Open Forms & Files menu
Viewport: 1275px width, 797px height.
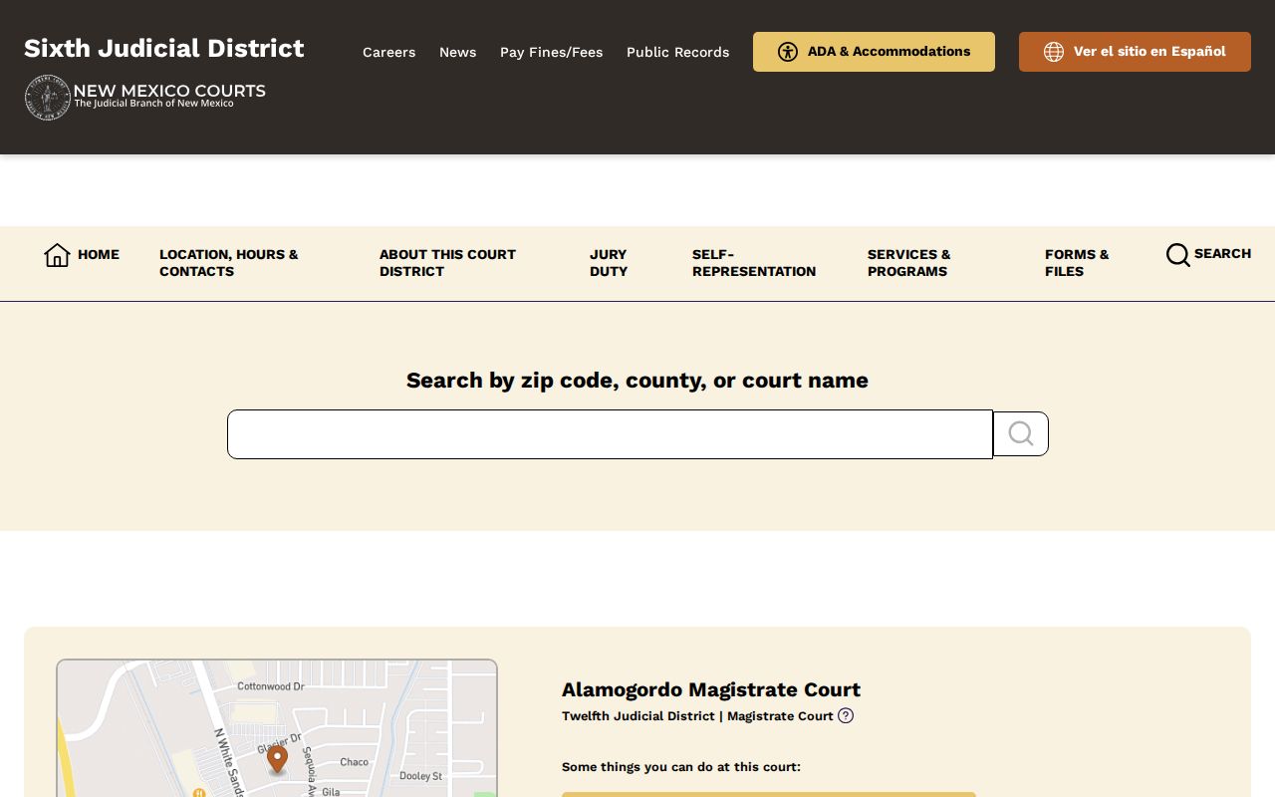[1077, 263]
